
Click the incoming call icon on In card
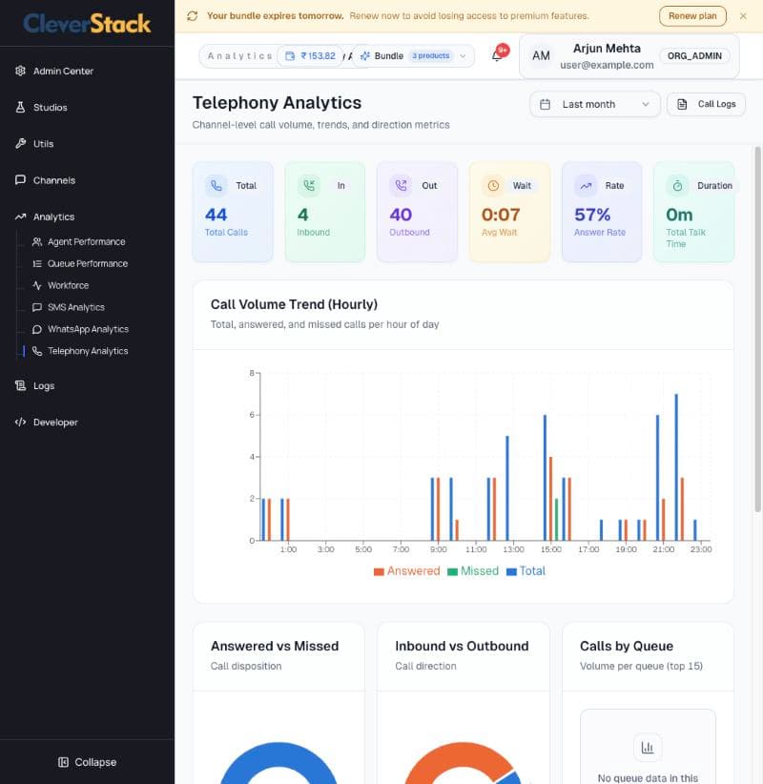point(309,185)
